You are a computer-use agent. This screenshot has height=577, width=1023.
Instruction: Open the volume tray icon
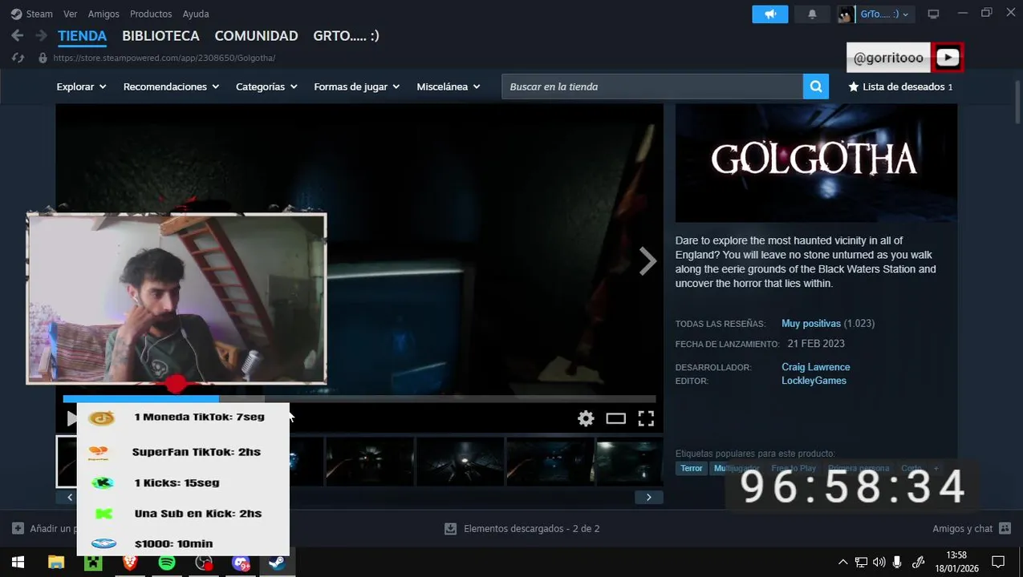[879, 563]
